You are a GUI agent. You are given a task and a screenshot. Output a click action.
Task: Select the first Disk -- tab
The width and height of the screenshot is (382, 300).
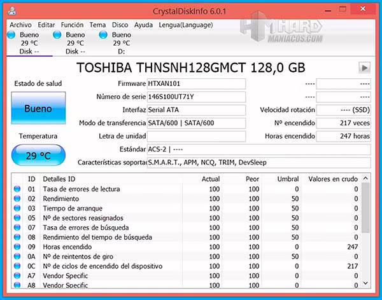(x=29, y=43)
